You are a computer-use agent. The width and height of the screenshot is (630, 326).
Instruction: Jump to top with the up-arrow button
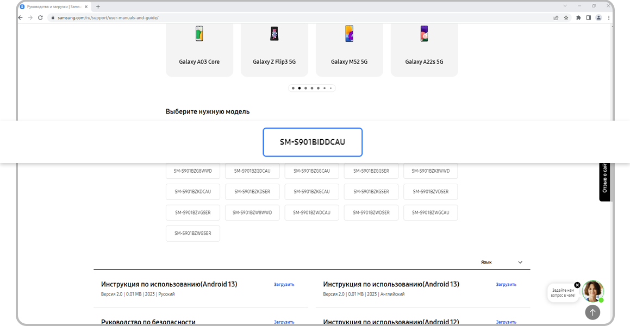(592, 312)
